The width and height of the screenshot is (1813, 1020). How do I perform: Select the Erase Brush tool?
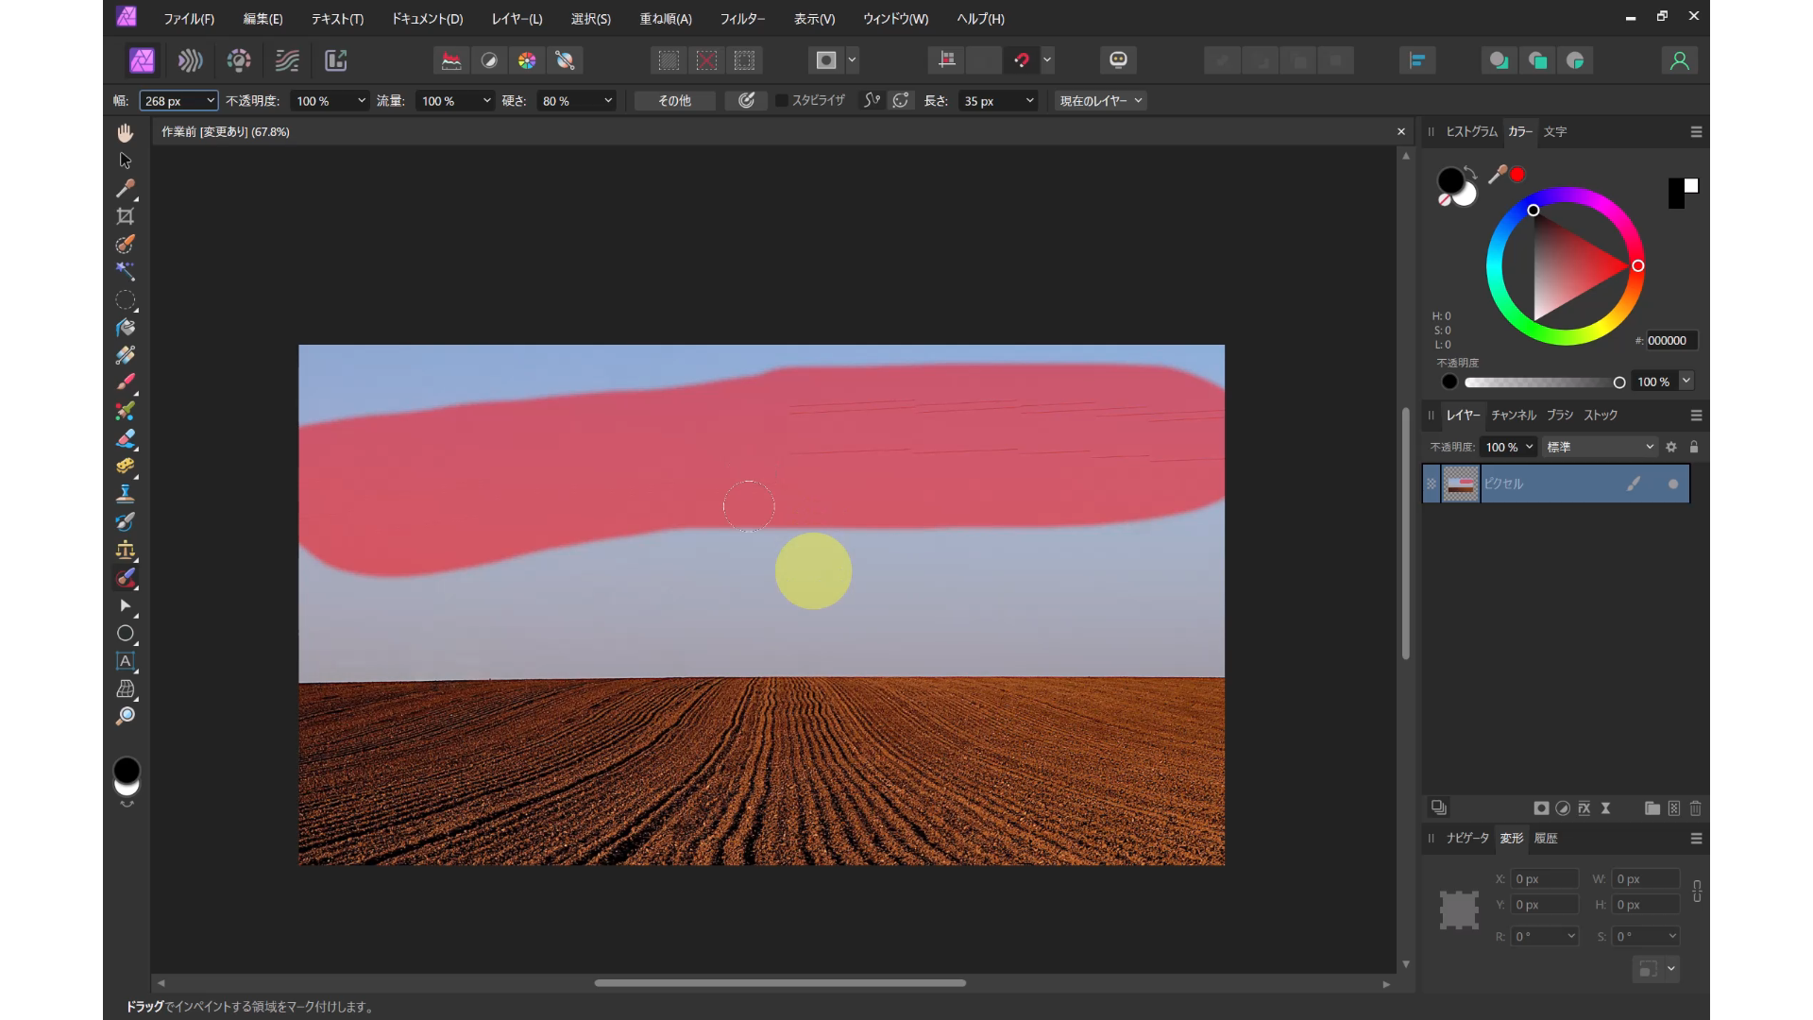(x=125, y=438)
